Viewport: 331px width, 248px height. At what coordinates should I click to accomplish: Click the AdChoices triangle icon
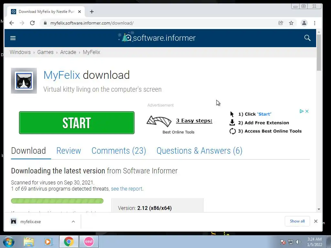click(302, 111)
